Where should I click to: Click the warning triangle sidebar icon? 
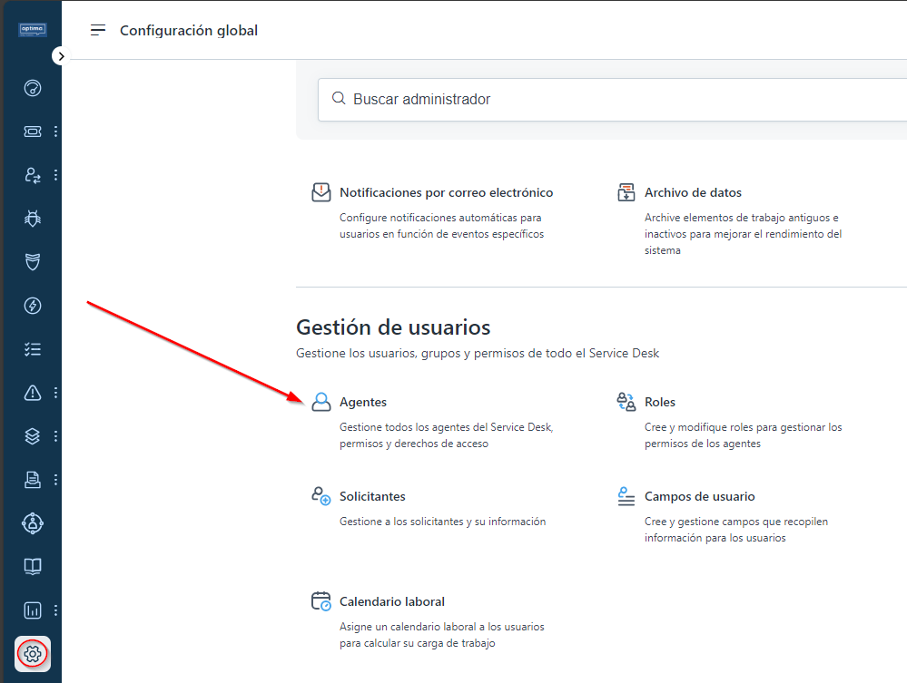(x=33, y=393)
